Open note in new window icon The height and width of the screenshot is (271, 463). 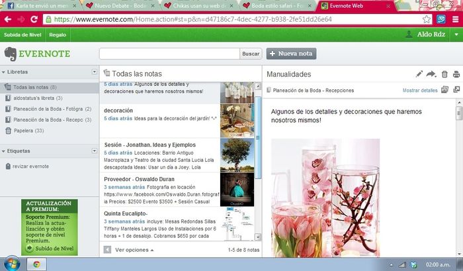click(456, 89)
